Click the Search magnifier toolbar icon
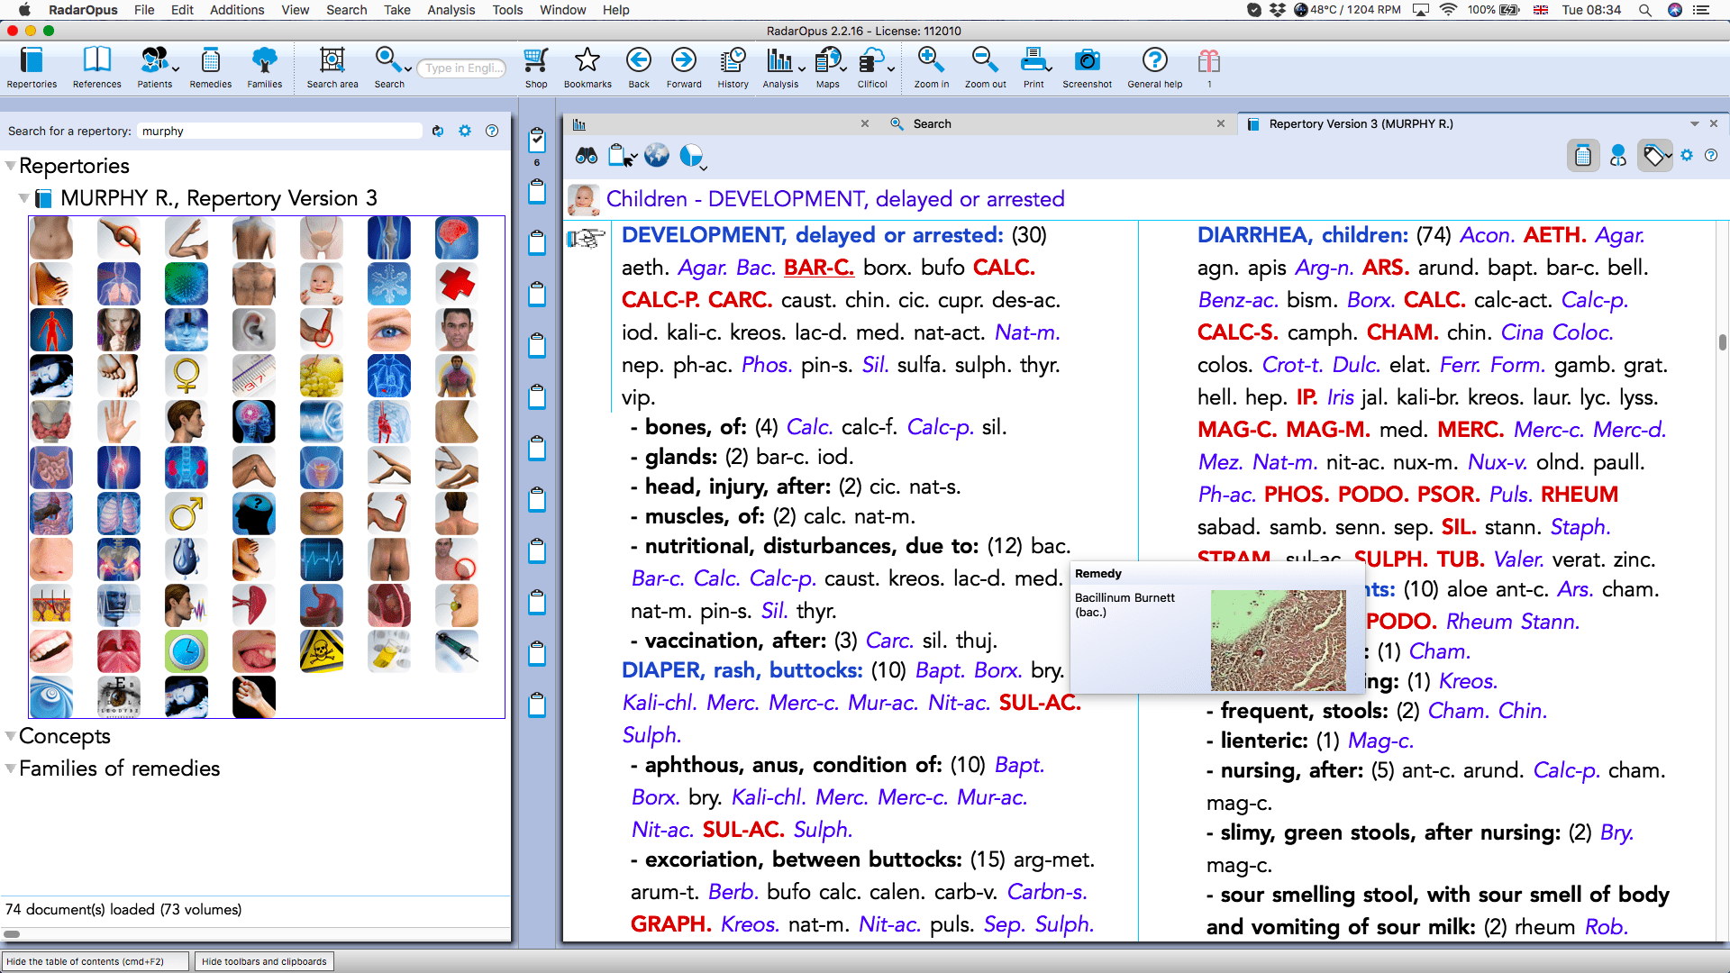The image size is (1730, 973). (387, 60)
